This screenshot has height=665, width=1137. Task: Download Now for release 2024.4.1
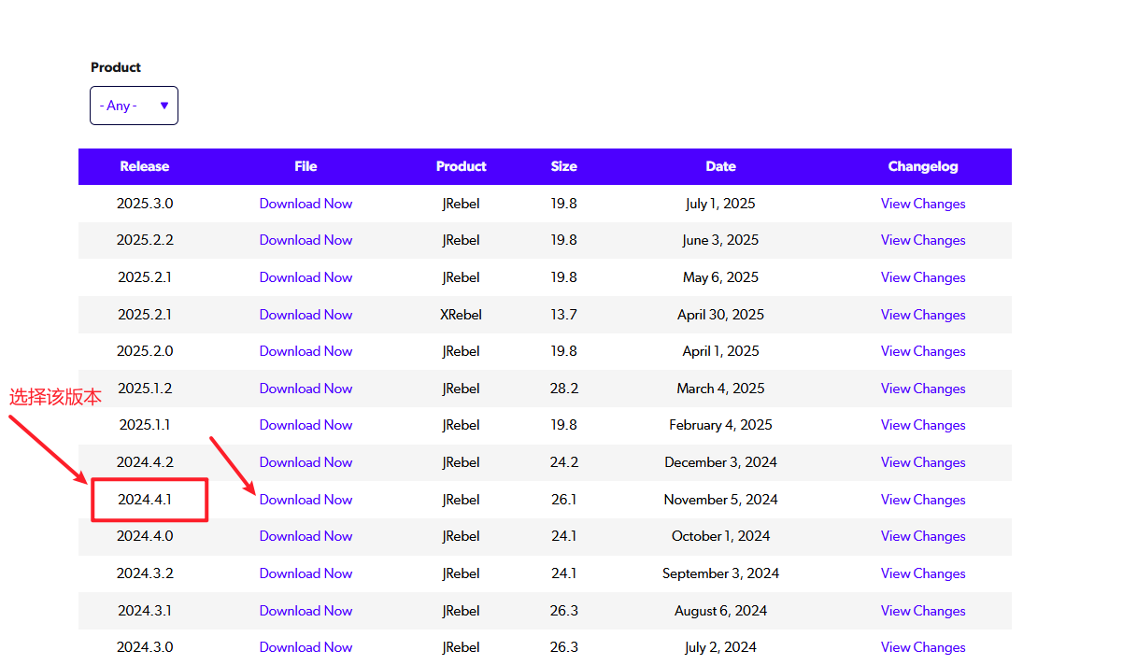pyautogui.click(x=306, y=500)
